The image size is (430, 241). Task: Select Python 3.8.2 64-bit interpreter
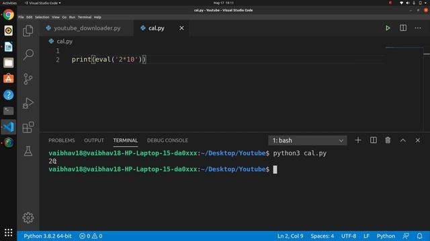point(48,236)
